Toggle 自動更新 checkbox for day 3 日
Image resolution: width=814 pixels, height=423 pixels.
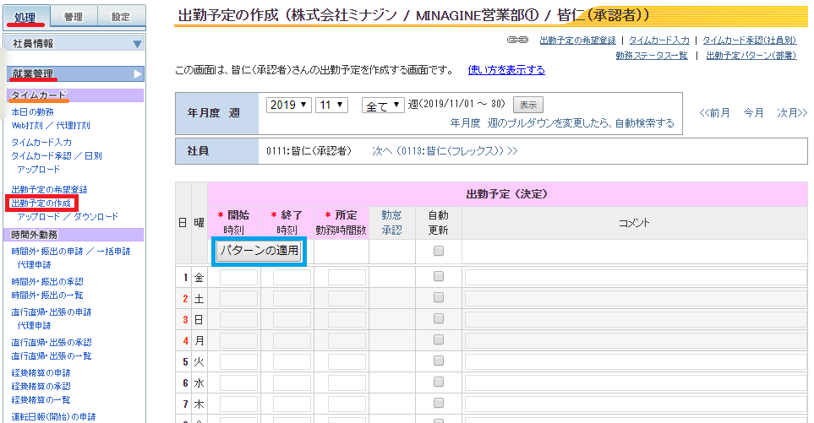tap(439, 318)
